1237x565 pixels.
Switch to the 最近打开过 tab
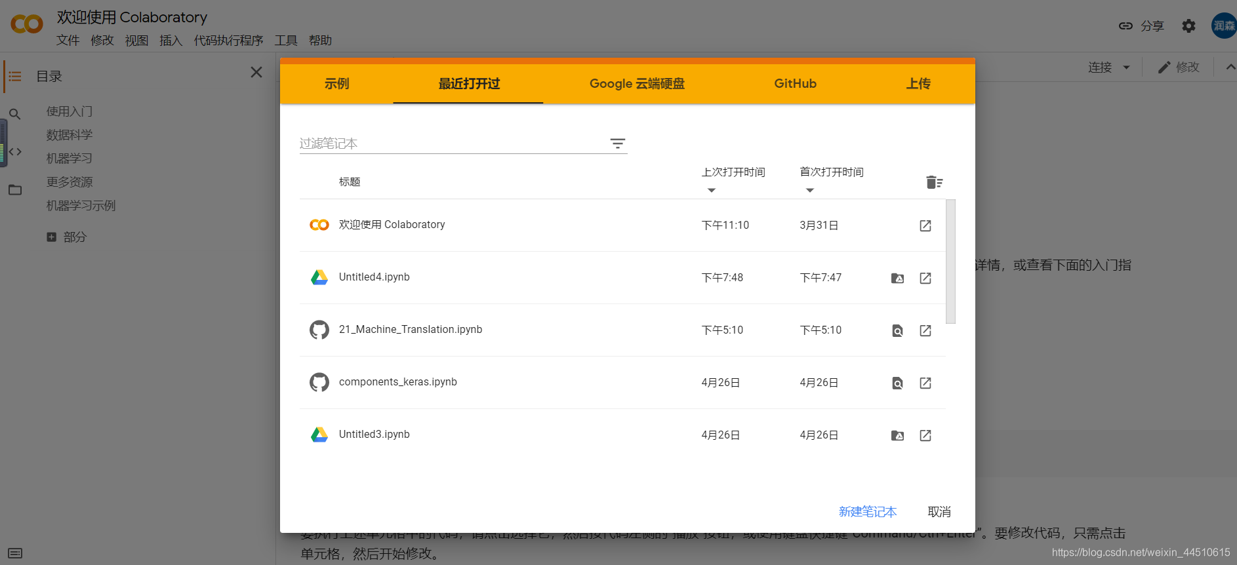(x=469, y=83)
